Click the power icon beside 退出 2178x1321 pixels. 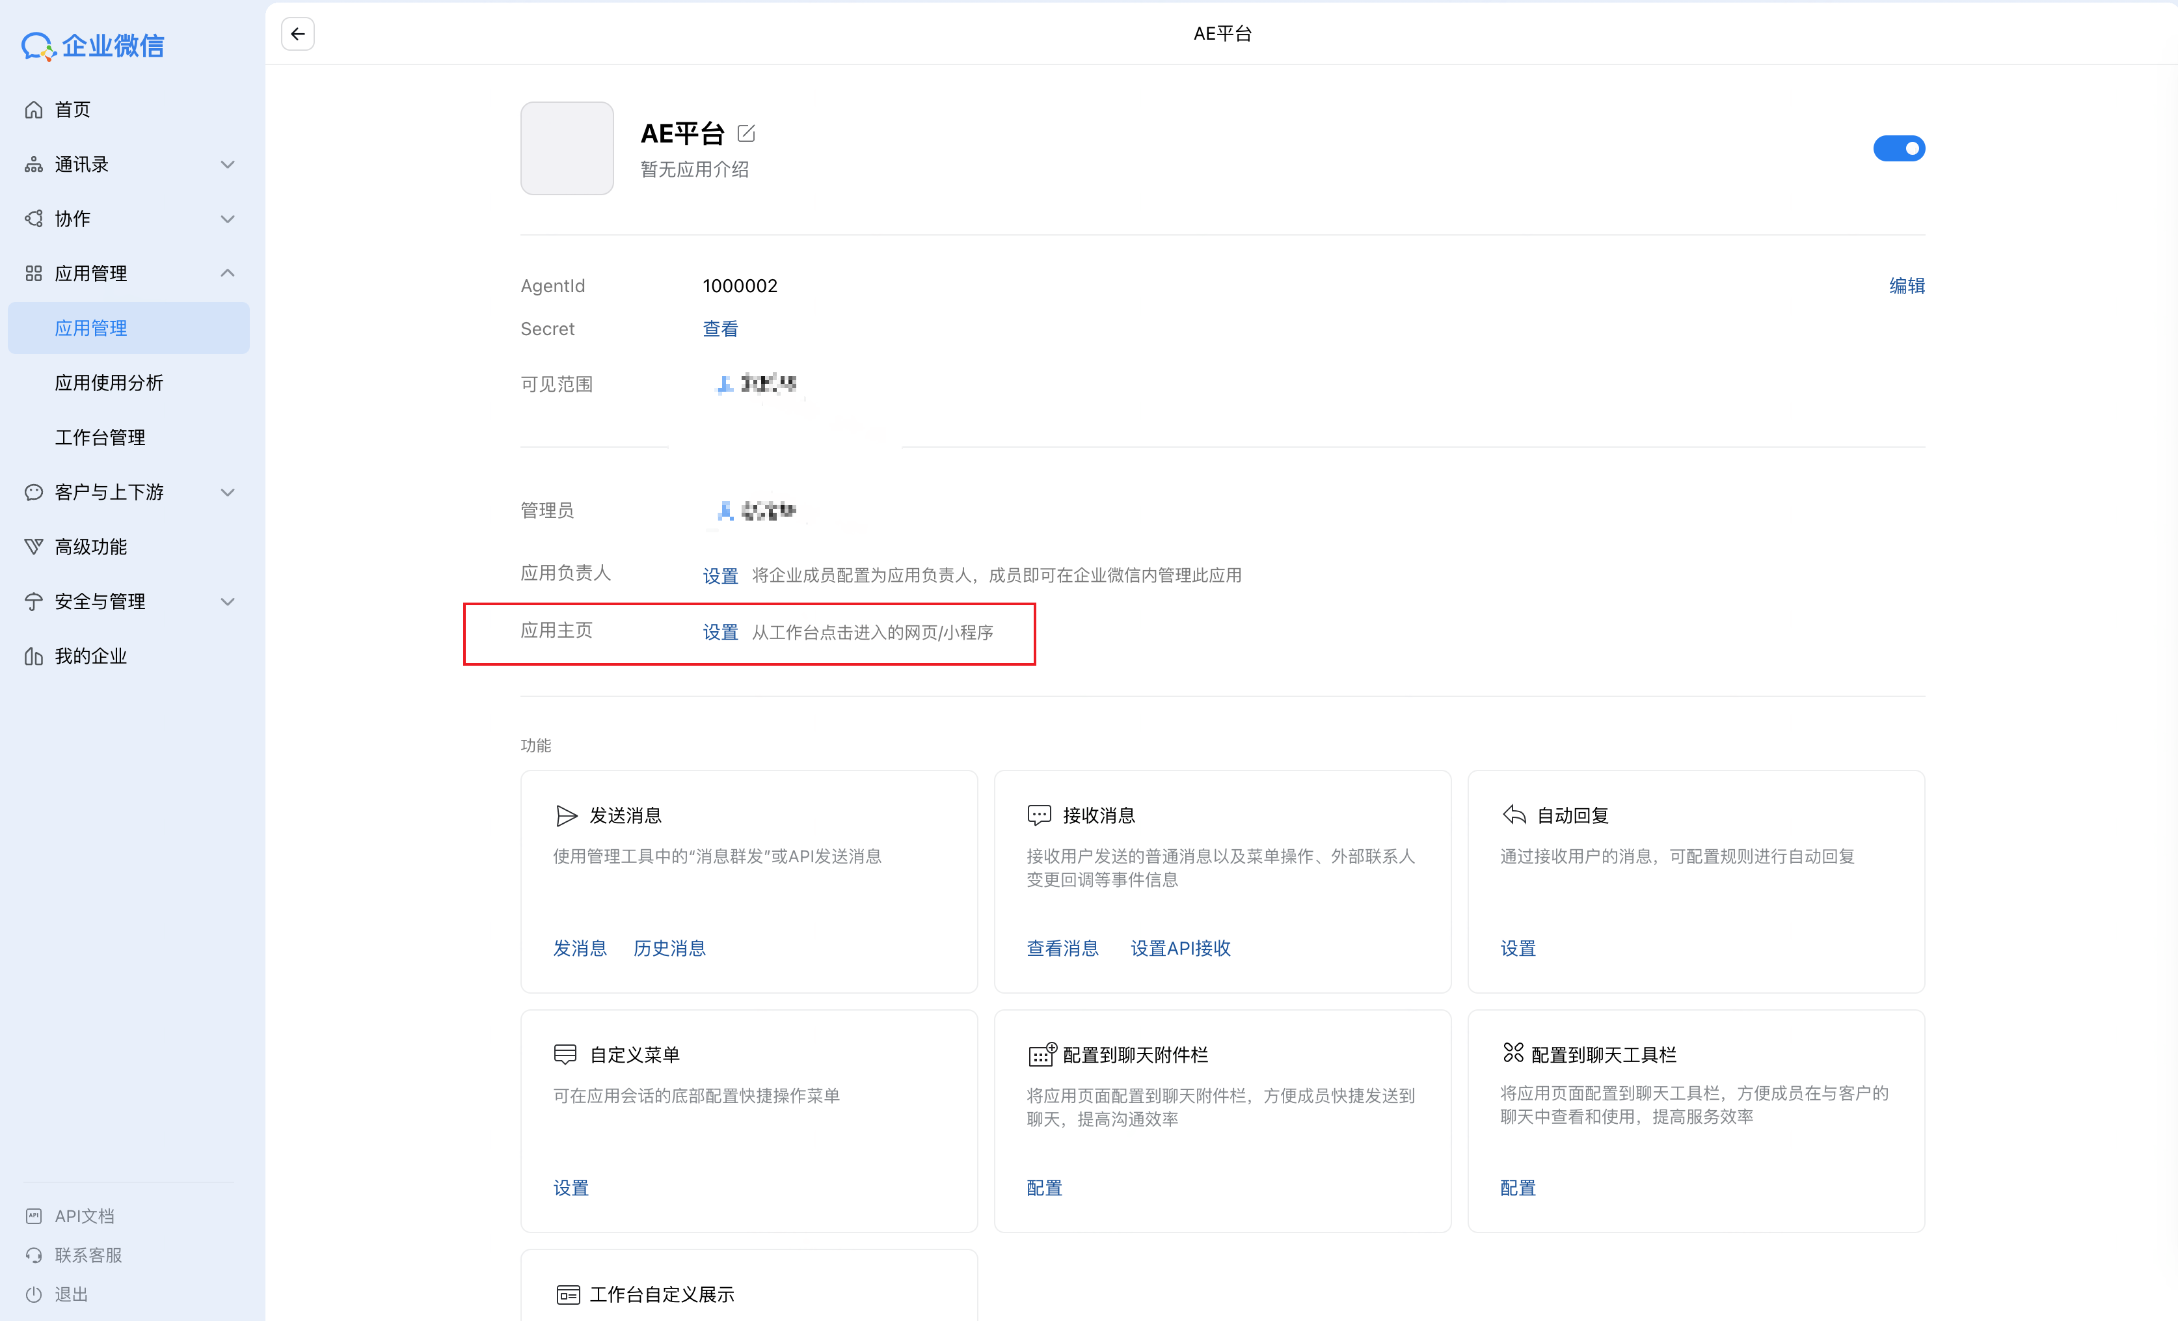[x=34, y=1294]
